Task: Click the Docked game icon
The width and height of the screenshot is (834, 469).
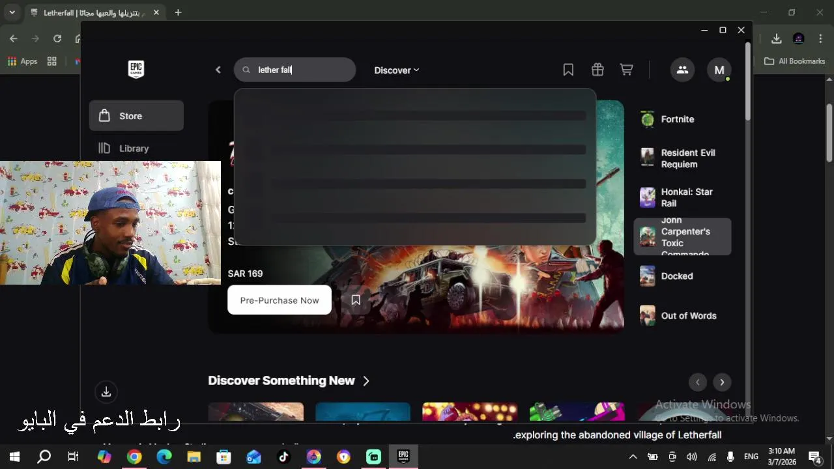Action: coord(647,276)
